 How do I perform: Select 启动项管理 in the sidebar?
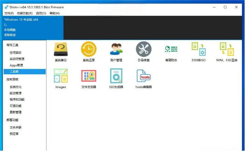click(17, 59)
